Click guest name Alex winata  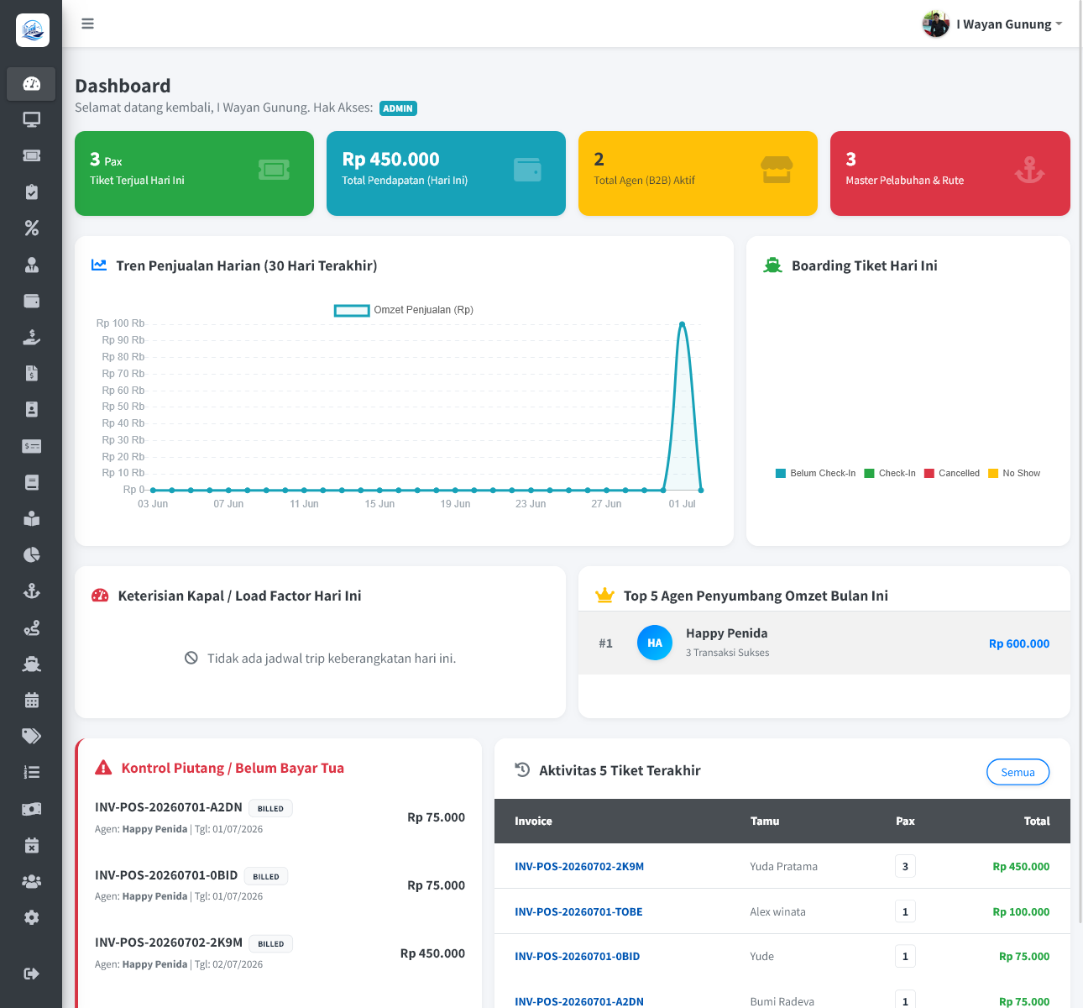777,911
